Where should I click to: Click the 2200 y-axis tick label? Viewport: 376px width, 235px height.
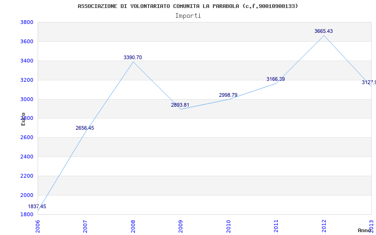point(27,176)
